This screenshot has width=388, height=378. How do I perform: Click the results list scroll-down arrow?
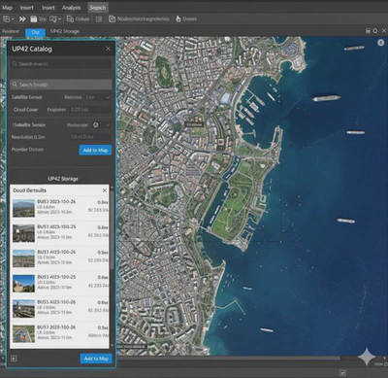point(112,346)
